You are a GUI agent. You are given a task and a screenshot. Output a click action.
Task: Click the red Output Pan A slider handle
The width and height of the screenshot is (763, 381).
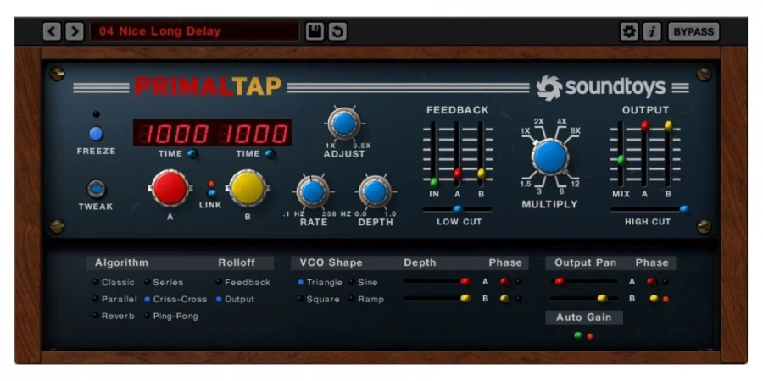[560, 281]
